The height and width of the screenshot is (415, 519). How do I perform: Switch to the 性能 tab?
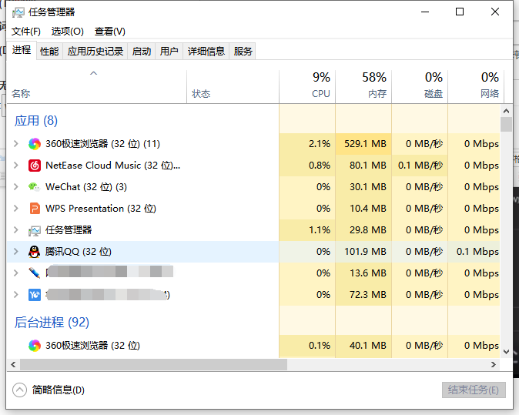click(x=49, y=52)
